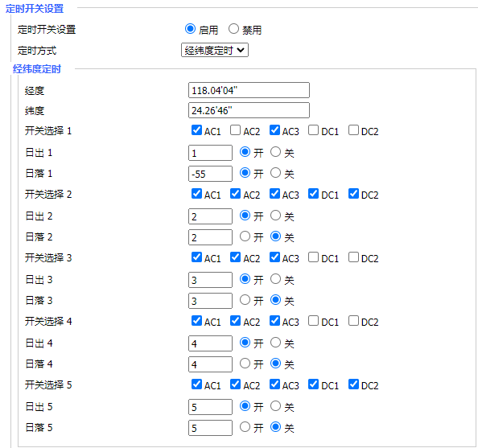The height and width of the screenshot is (448, 478).
Task: Click the 日出 5 value field
Action: point(210,407)
